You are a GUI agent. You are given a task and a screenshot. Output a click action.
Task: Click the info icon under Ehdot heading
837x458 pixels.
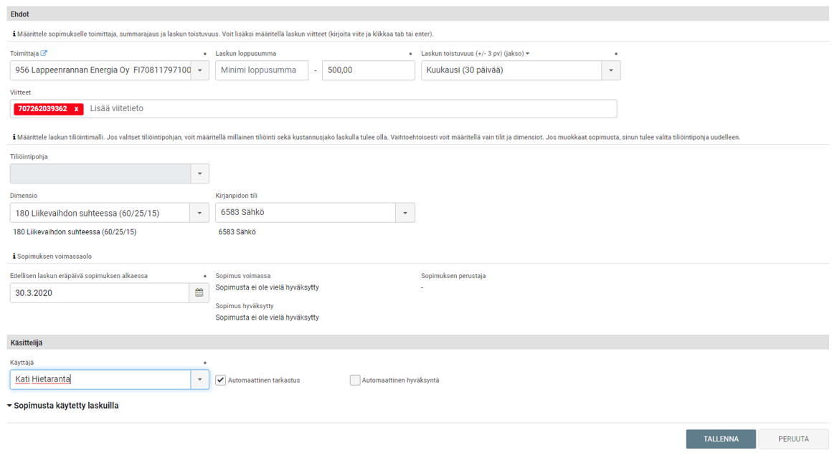[14, 34]
